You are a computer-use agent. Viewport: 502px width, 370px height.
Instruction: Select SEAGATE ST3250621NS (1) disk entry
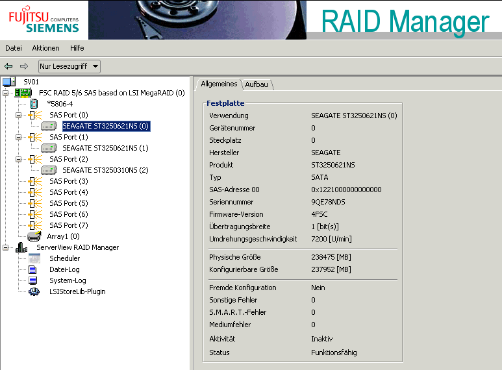[x=106, y=148]
